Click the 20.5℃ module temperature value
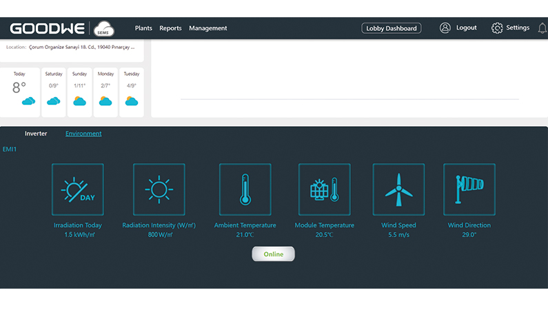The width and height of the screenshot is (548, 310). click(325, 235)
